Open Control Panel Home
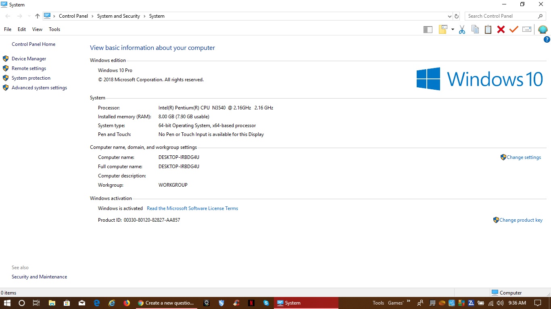 [x=33, y=44]
